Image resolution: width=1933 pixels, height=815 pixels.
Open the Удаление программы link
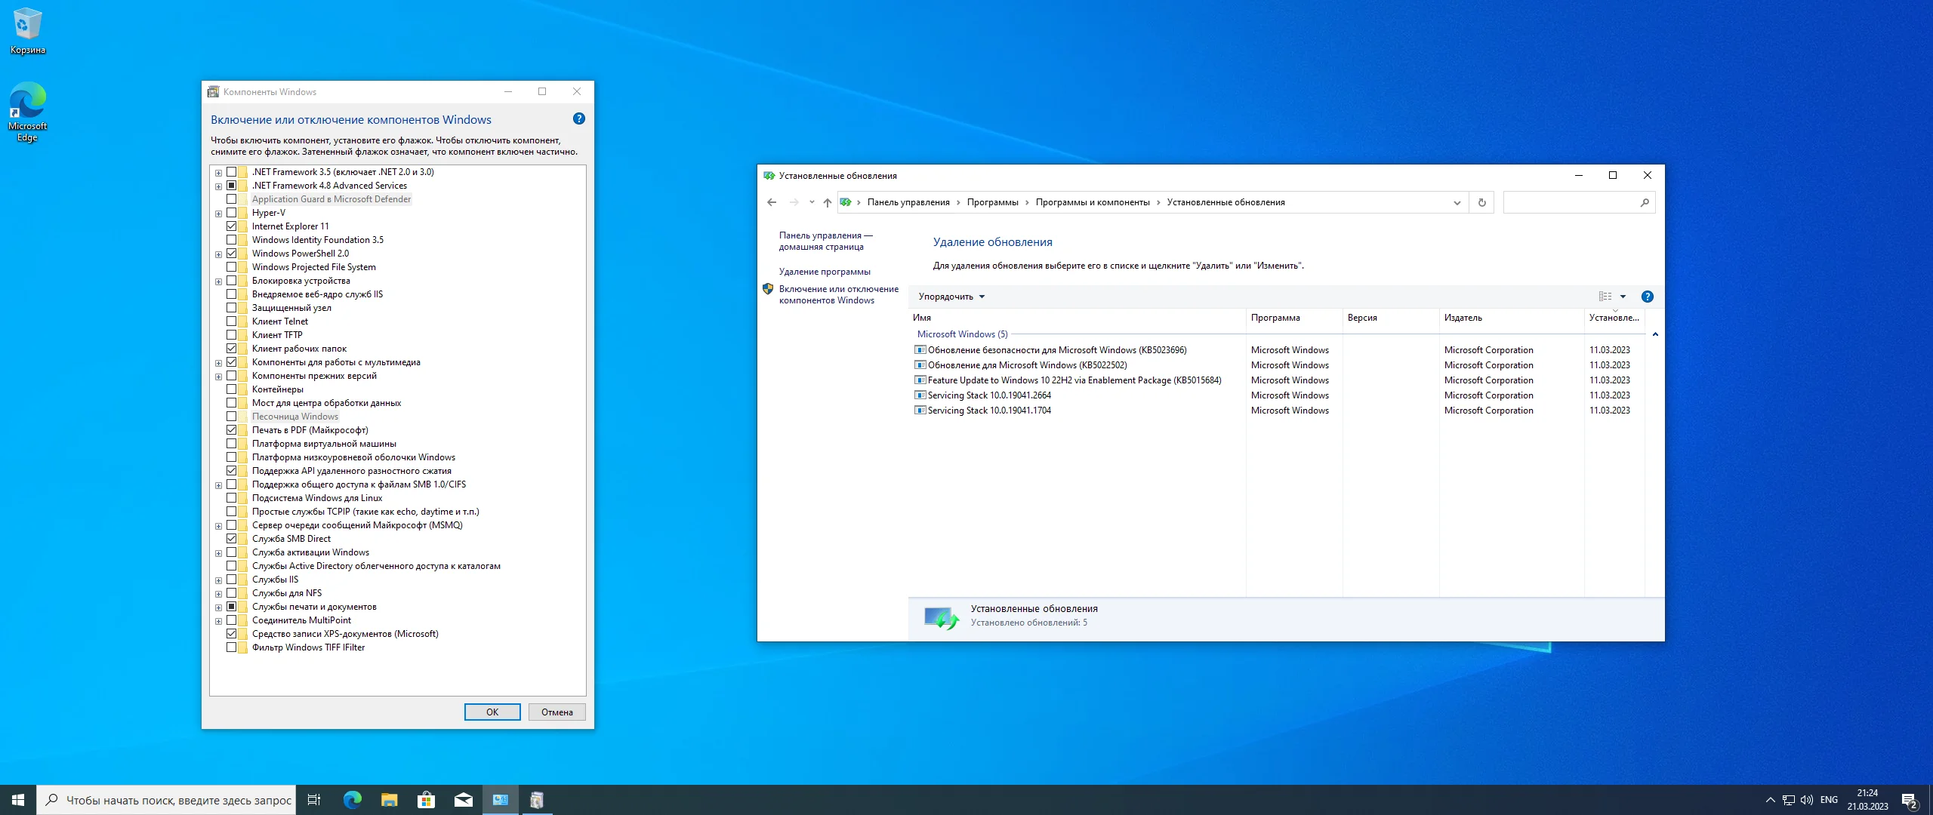coord(824,272)
